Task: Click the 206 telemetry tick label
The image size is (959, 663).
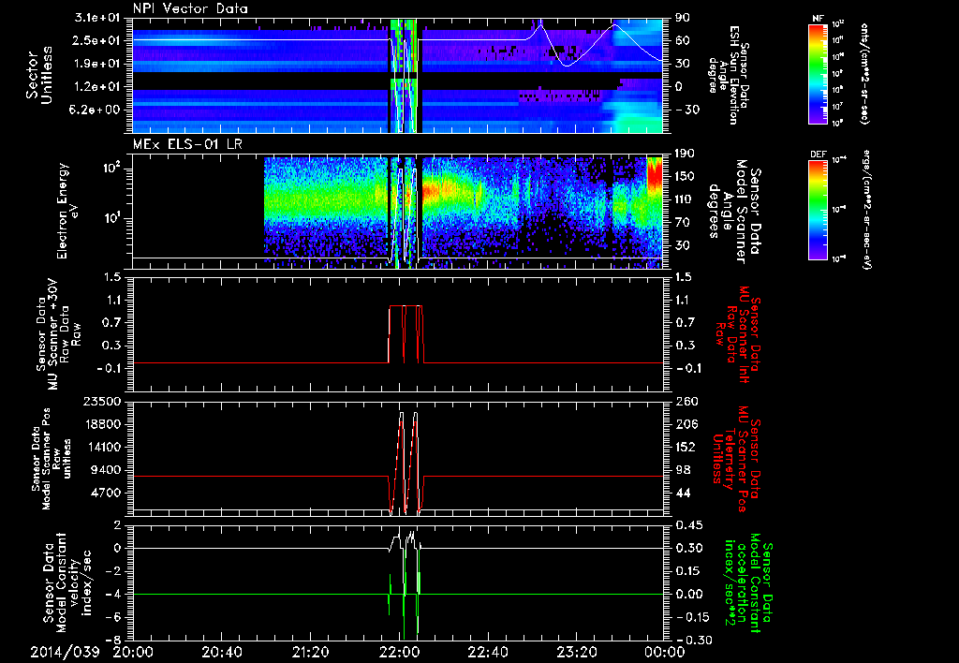Action: click(686, 424)
